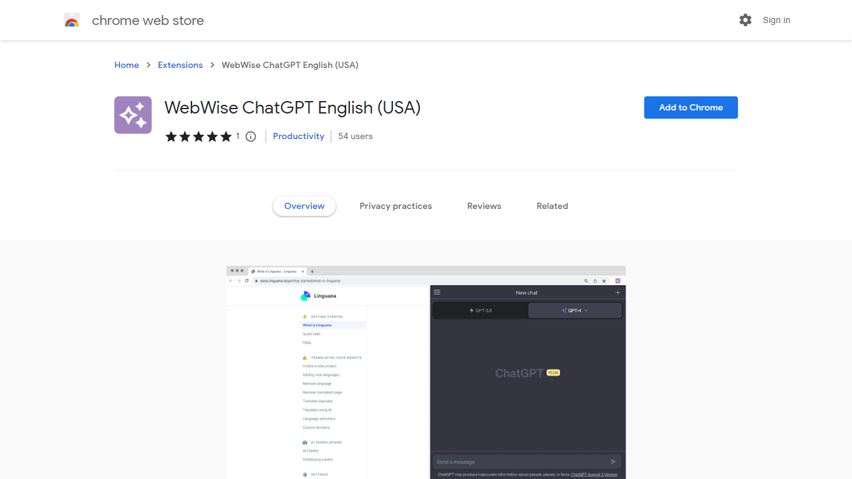Click the plus icon for new chat
The height and width of the screenshot is (479, 852).
[617, 293]
